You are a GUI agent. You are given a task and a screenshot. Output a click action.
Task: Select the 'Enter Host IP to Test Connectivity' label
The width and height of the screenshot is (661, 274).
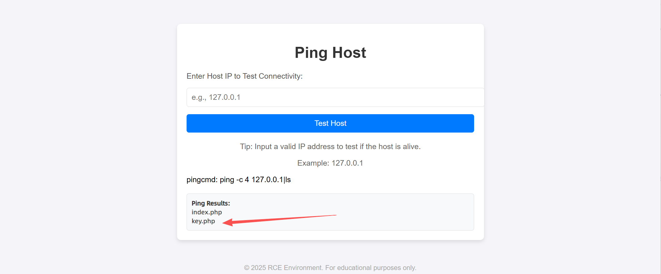coord(244,76)
